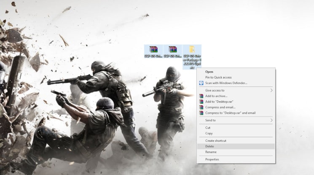Select the RAR archive icon farthest from the folder
The width and height of the screenshot is (314, 175).
point(153,49)
